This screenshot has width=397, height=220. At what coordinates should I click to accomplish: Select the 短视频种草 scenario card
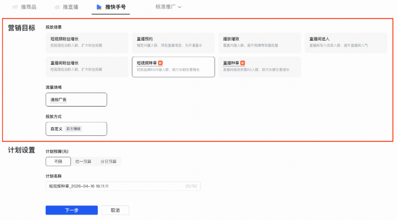point(173,67)
